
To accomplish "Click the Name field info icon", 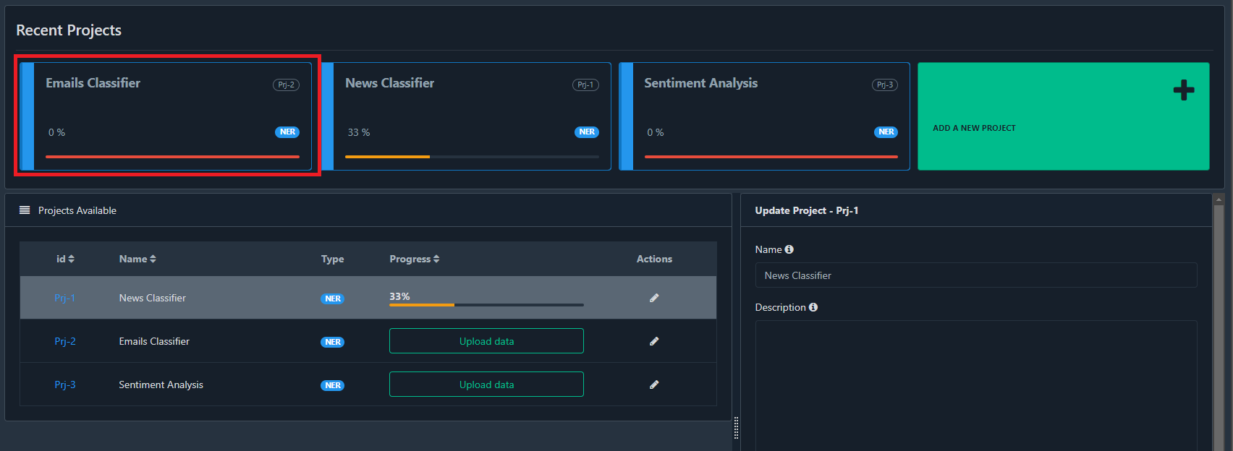I will [789, 249].
